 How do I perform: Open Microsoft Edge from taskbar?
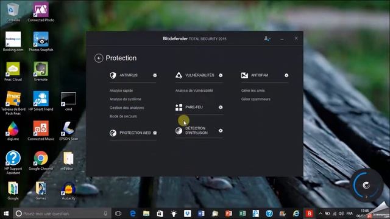coord(133,214)
